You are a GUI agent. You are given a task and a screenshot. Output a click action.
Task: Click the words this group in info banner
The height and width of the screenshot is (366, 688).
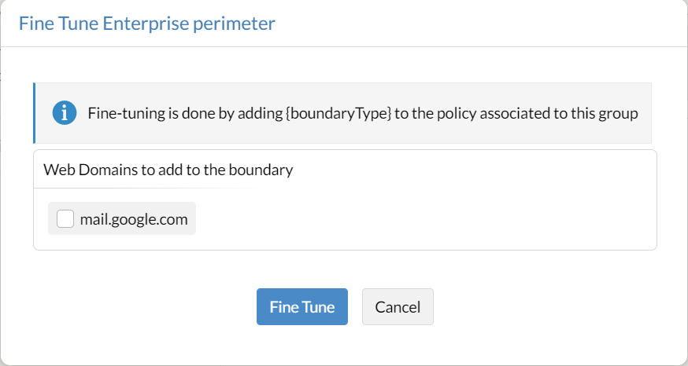pos(605,113)
